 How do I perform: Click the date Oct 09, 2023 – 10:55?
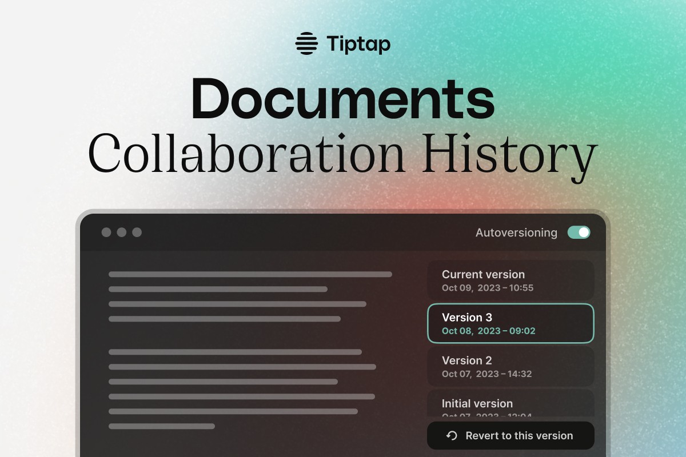[488, 288]
